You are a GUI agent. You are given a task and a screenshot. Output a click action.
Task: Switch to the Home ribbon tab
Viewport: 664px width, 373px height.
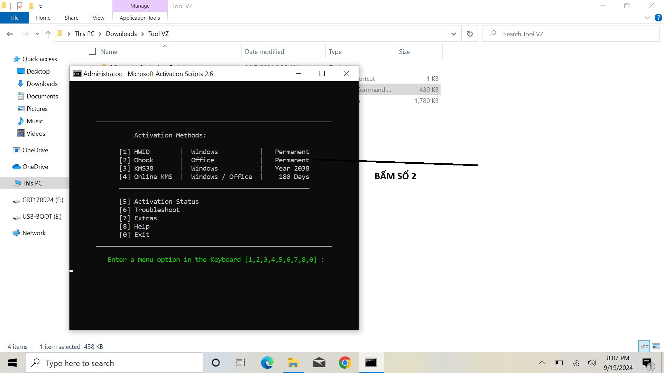43,18
